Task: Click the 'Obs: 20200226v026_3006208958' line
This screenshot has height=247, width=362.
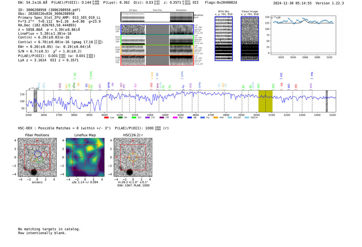Action: pyautogui.click(x=46, y=14)
